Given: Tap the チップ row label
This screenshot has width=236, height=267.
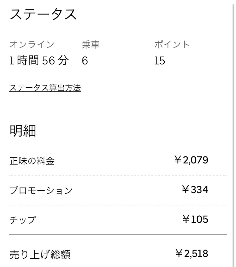Looking at the screenshot, I should [22, 220].
